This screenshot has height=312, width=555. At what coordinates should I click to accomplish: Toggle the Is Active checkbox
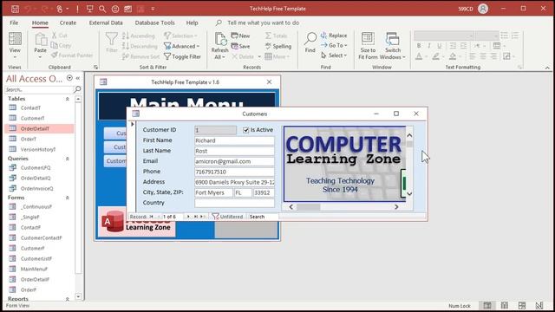(x=245, y=130)
